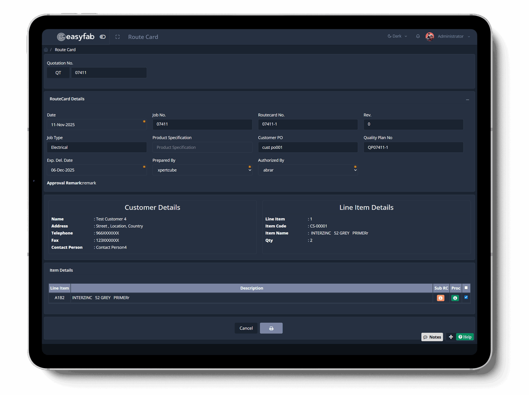Screen dimensions: 529x395
Task: Open the notifications bell
Action: point(418,36)
